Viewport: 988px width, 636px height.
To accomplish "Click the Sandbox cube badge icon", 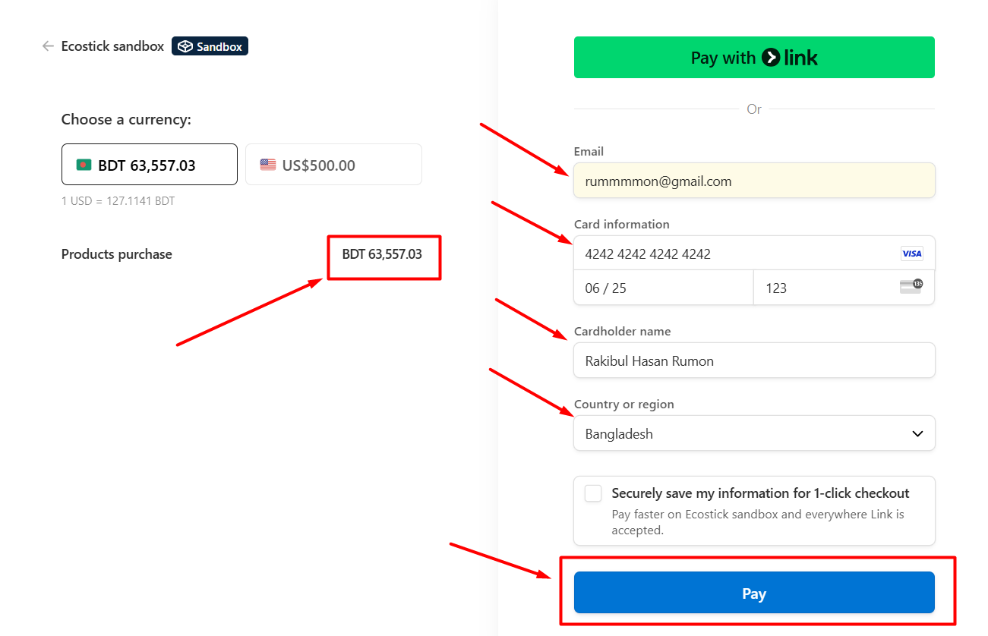I will pos(185,46).
